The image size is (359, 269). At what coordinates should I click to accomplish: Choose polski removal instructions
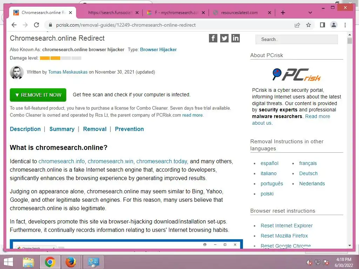(267, 194)
